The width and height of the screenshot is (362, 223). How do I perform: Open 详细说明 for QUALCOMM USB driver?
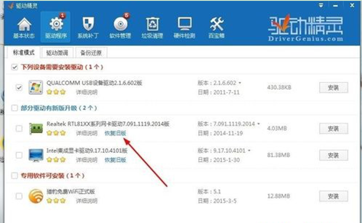pyautogui.click(x=87, y=92)
